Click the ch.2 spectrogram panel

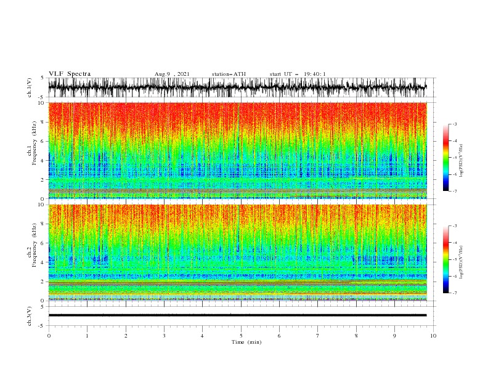pyautogui.click(x=237, y=253)
